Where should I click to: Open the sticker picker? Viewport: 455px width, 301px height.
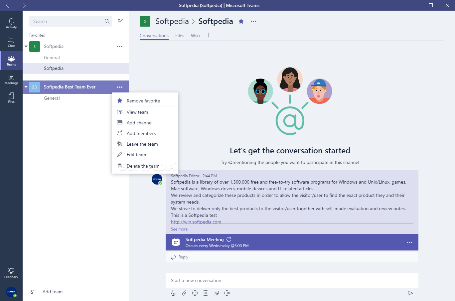pyautogui.click(x=216, y=293)
